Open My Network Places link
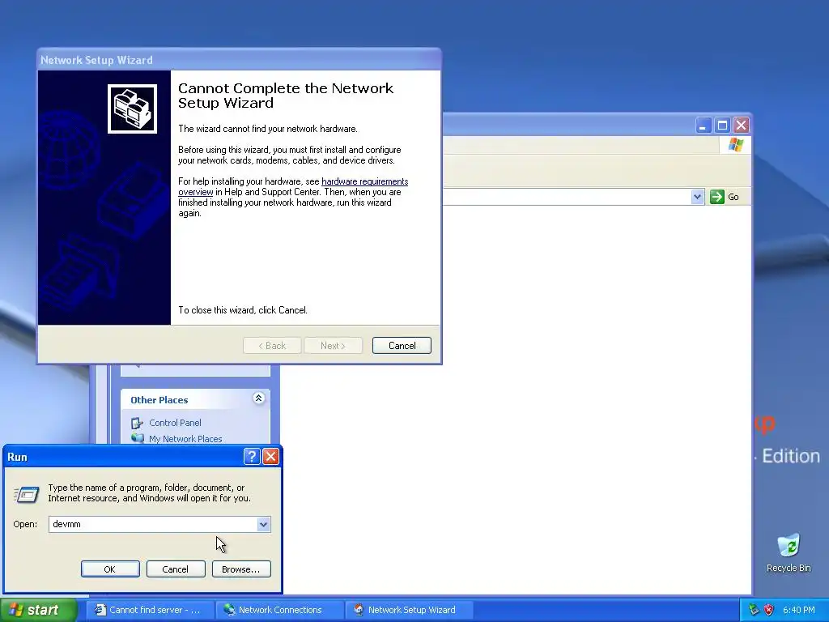The height and width of the screenshot is (622, 829). point(185,438)
